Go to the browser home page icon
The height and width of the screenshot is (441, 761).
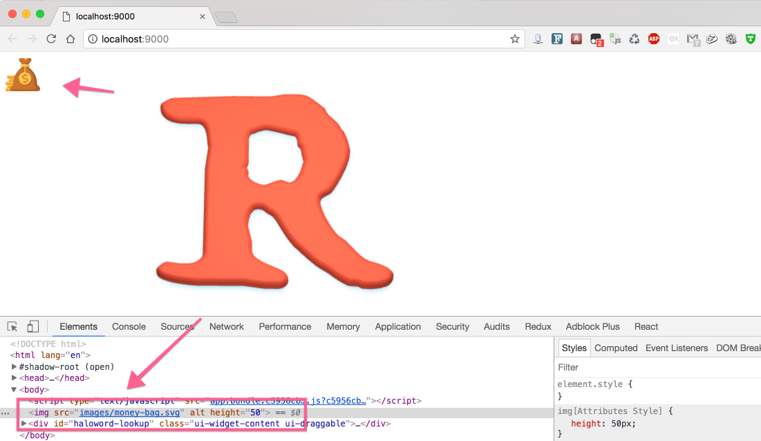point(70,39)
